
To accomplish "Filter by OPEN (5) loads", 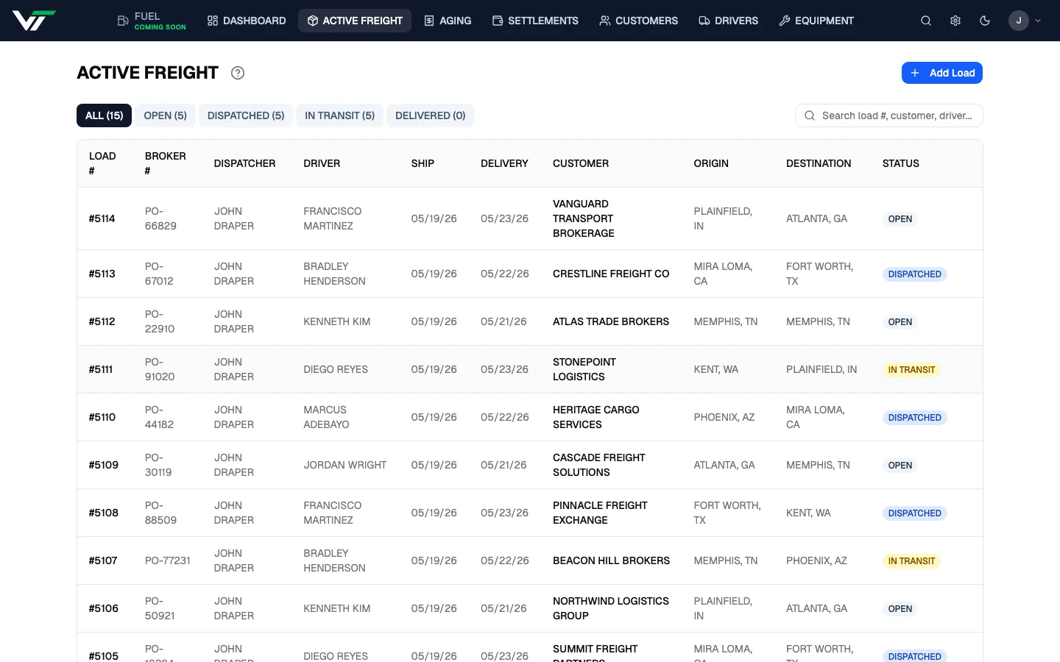I will (x=165, y=115).
